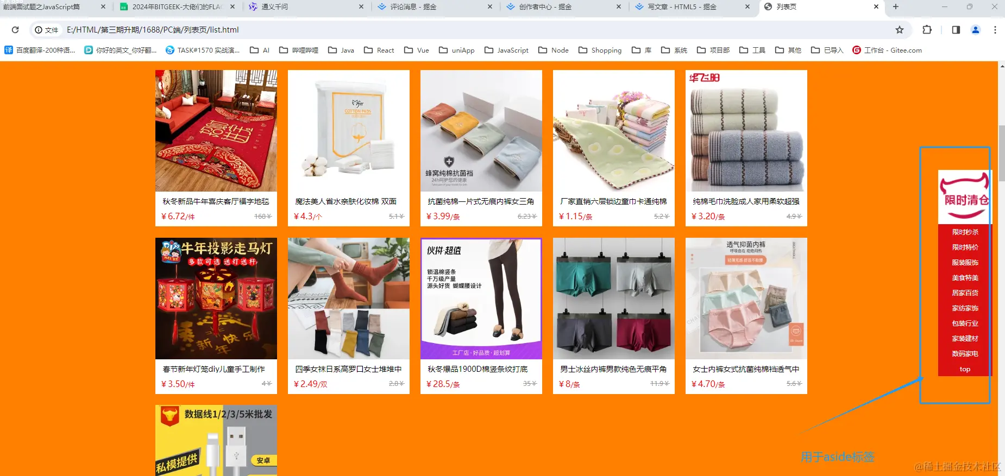The image size is (1005, 476).
Task: Open the Vue bookmarks folder
Action: point(417,50)
